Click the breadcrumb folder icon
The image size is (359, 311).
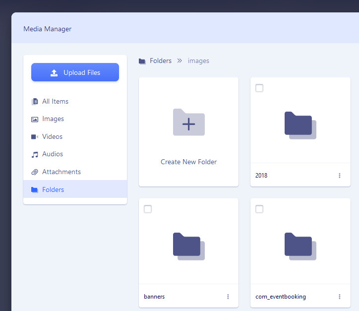(x=142, y=61)
